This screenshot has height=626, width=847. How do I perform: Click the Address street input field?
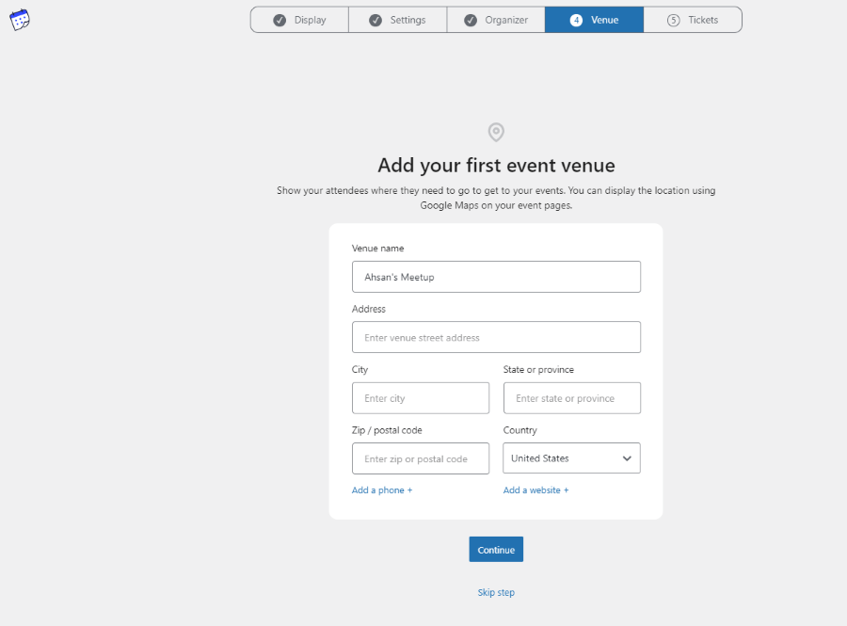pyautogui.click(x=496, y=337)
